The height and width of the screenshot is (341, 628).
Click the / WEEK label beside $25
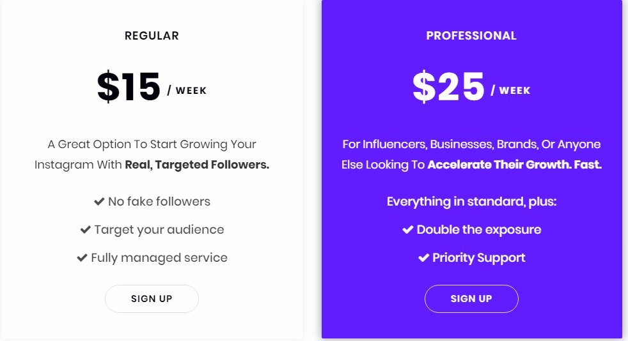click(511, 91)
